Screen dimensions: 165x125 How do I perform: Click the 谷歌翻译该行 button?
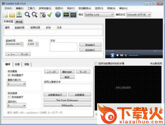click(x=55, y=95)
